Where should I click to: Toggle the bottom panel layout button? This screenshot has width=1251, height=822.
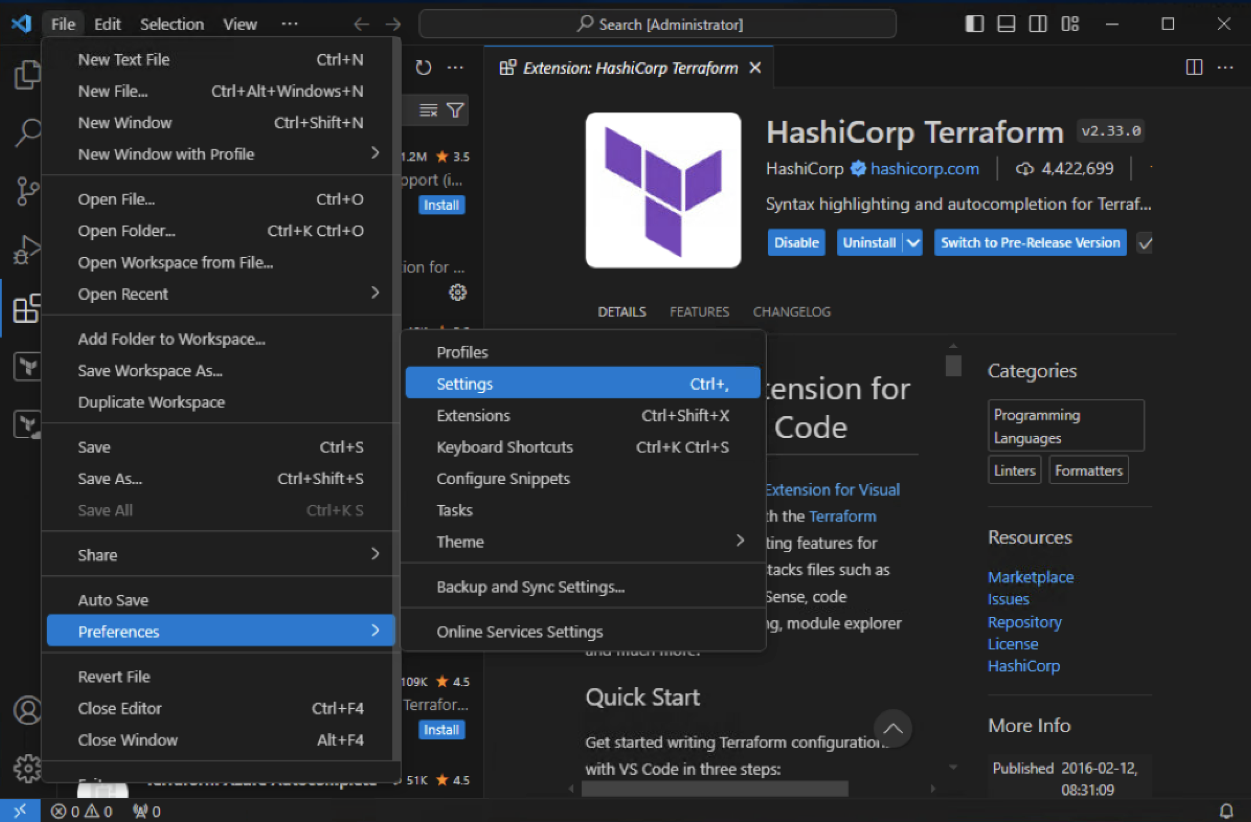point(1006,24)
